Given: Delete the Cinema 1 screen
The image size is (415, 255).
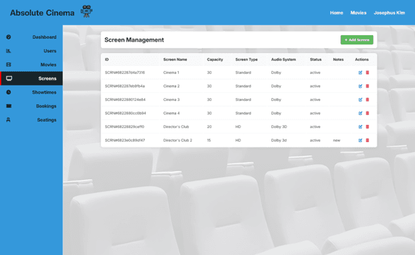Looking at the screenshot, I should click(x=367, y=72).
